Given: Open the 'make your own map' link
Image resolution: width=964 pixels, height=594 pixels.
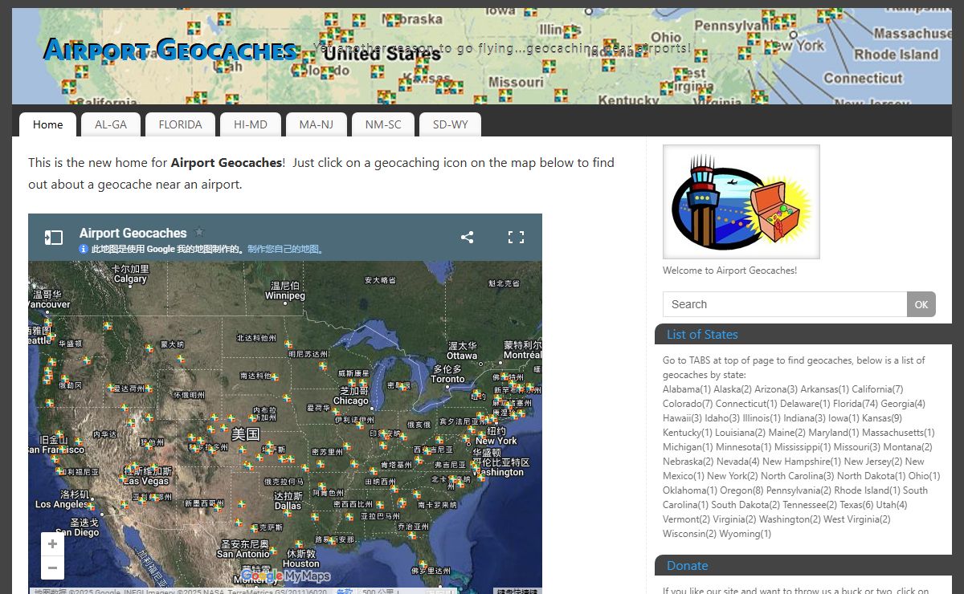Looking at the screenshot, I should point(284,250).
